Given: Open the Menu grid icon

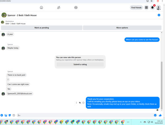Looking at the screenshot, I should point(147,8).
